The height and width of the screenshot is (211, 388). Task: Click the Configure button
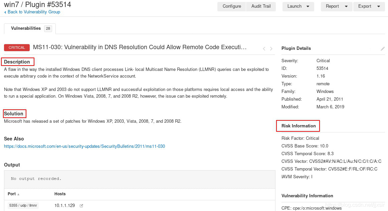(x=232, y=6)
